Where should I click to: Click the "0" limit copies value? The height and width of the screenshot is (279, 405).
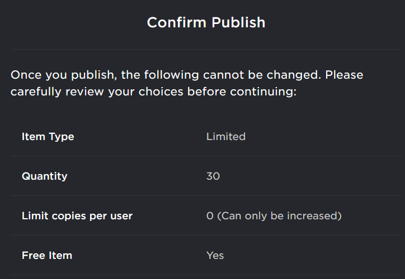pyautogui.click(x=210, y=216)
